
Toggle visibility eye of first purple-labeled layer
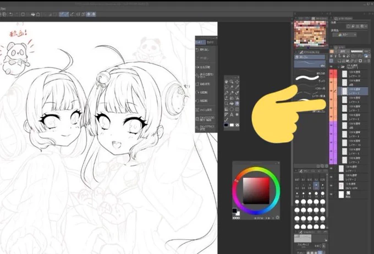[331, 125]
